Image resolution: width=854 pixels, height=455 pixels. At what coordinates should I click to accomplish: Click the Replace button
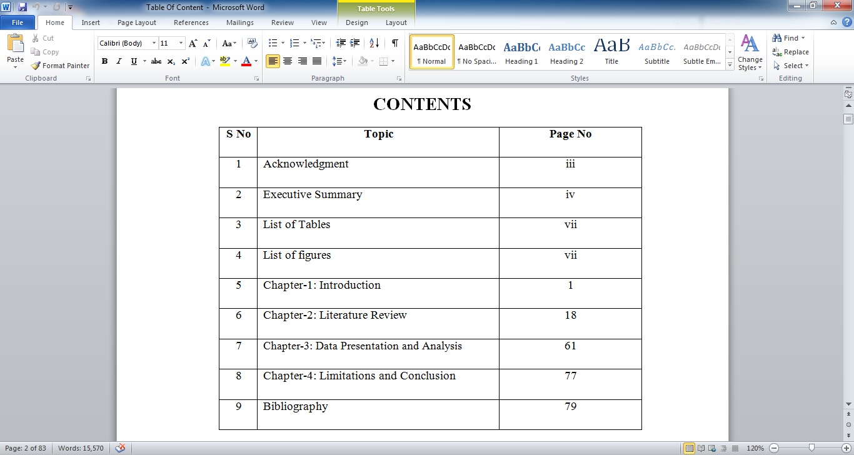pos(791,52)
